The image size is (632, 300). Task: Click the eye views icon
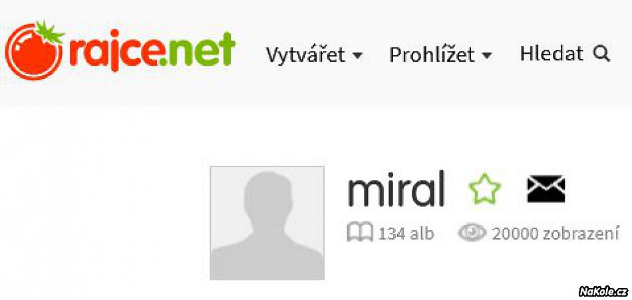[472, 233]
